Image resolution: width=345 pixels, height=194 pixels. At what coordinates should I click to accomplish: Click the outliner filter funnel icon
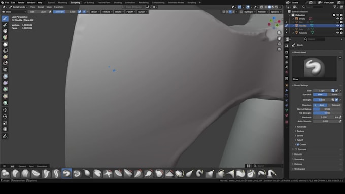[x=335, y=7]
